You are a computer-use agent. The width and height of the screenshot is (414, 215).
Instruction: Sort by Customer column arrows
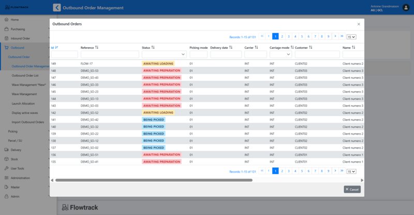(311, 47)
